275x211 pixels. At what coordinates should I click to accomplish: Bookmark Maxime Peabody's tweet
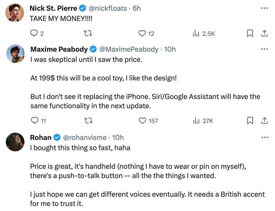(x=250, y=120)
